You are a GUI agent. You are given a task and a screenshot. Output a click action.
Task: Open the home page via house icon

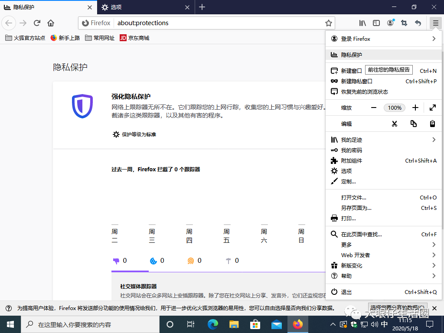pos(51,23)
